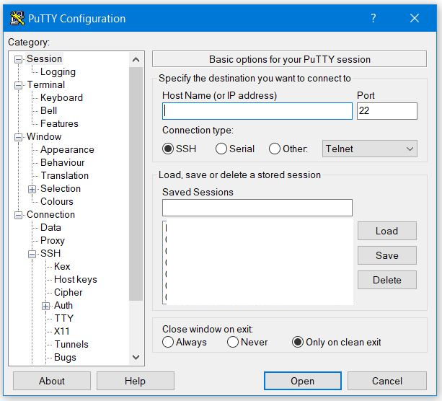Open the X11 category
This screenshot has width=442, height=401.
click(62, 331)
